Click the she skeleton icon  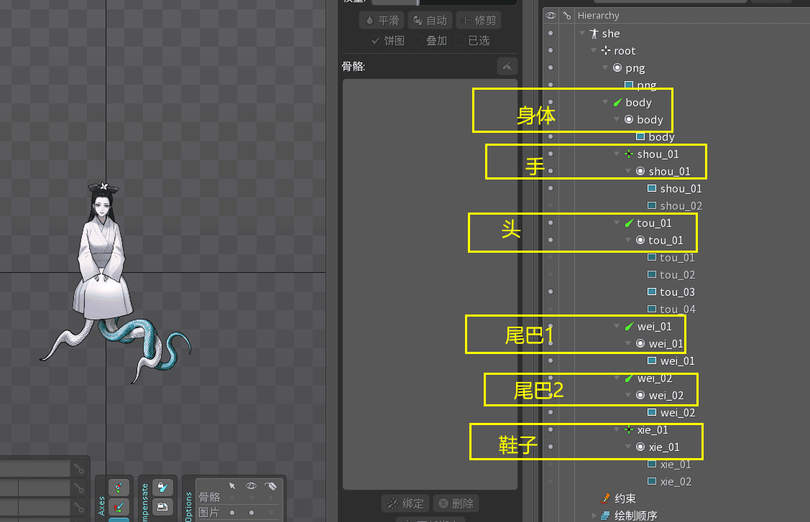tap(594, 34)
